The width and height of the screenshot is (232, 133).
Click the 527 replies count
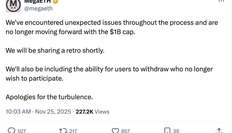[22, 131]
